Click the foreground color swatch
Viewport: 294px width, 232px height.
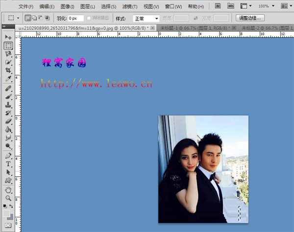pyautogui.click(x=6, y=213)
